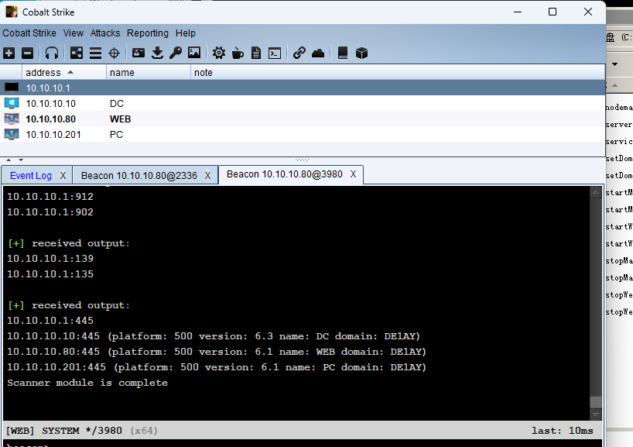Open the View menu
Image resolution: width=633 pixels, height=447 pixels.
point(73,33)
